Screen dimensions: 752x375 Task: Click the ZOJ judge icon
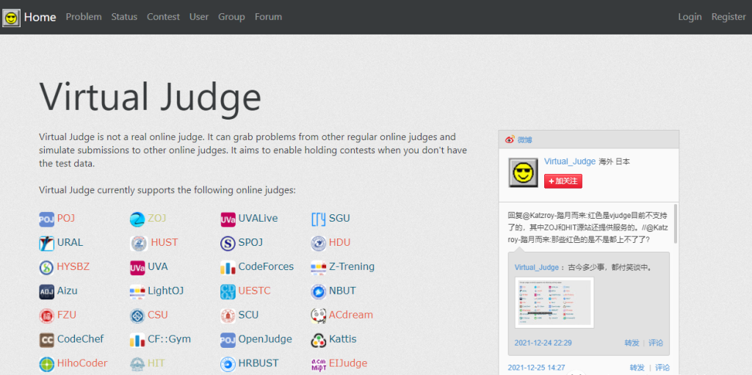[137, 219]
